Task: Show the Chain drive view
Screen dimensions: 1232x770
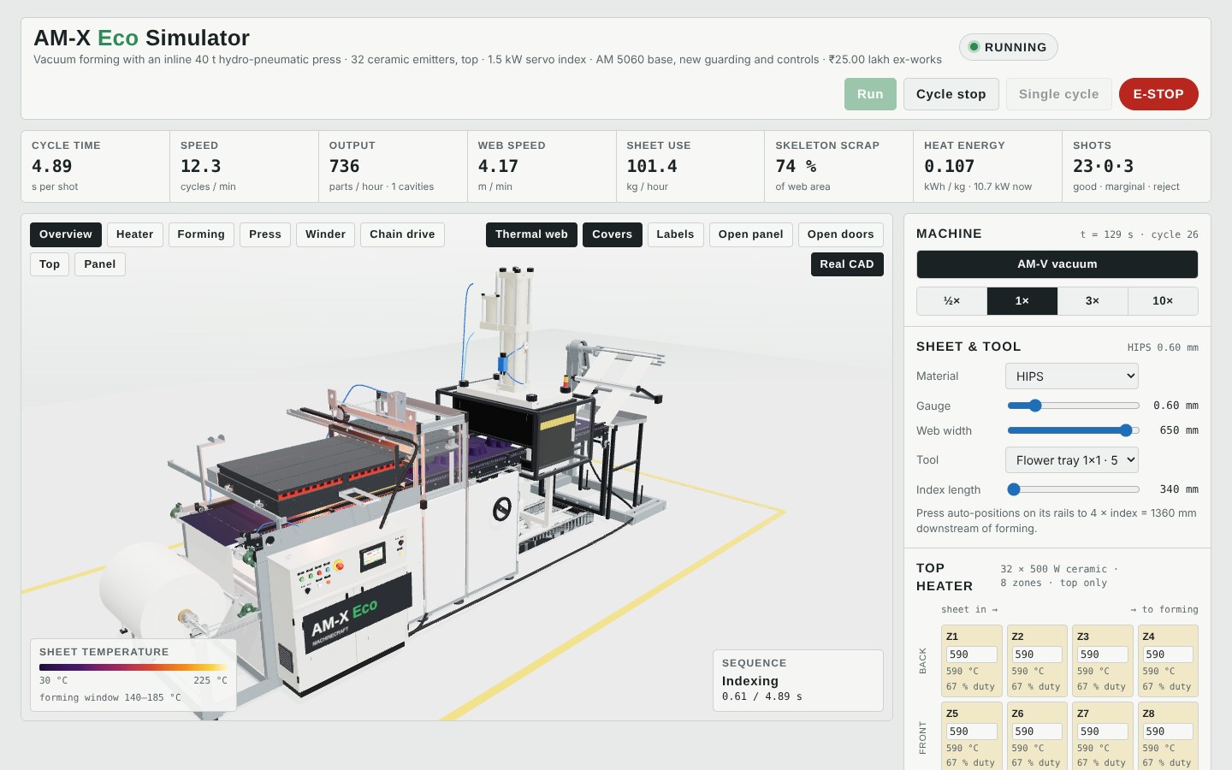Action: click(x=402, y=234)
